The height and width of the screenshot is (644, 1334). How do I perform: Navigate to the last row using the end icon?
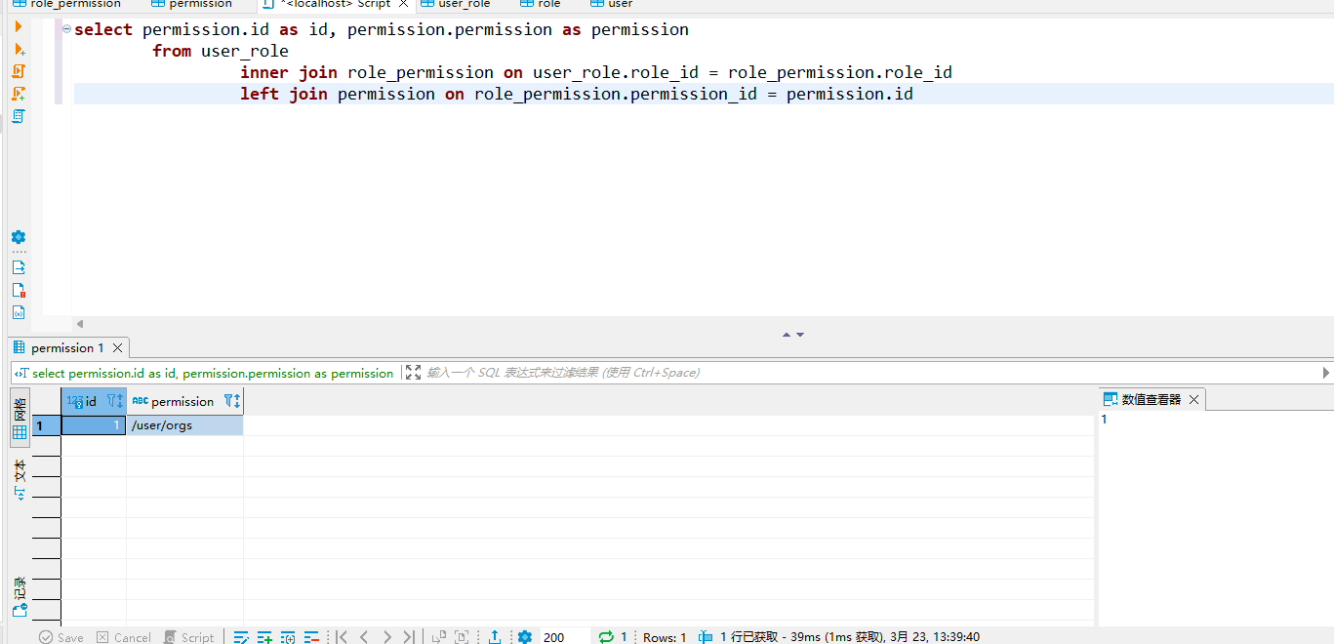tap(410, 636)
